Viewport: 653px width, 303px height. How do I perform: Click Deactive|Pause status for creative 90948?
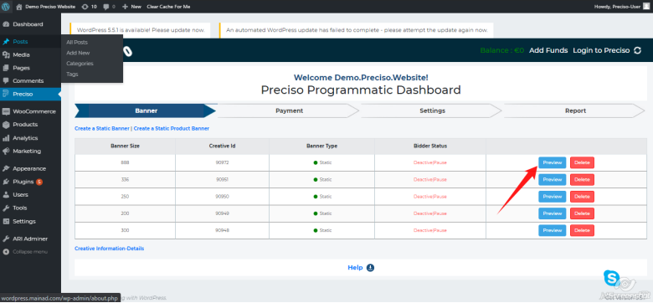tap(429, 230)
